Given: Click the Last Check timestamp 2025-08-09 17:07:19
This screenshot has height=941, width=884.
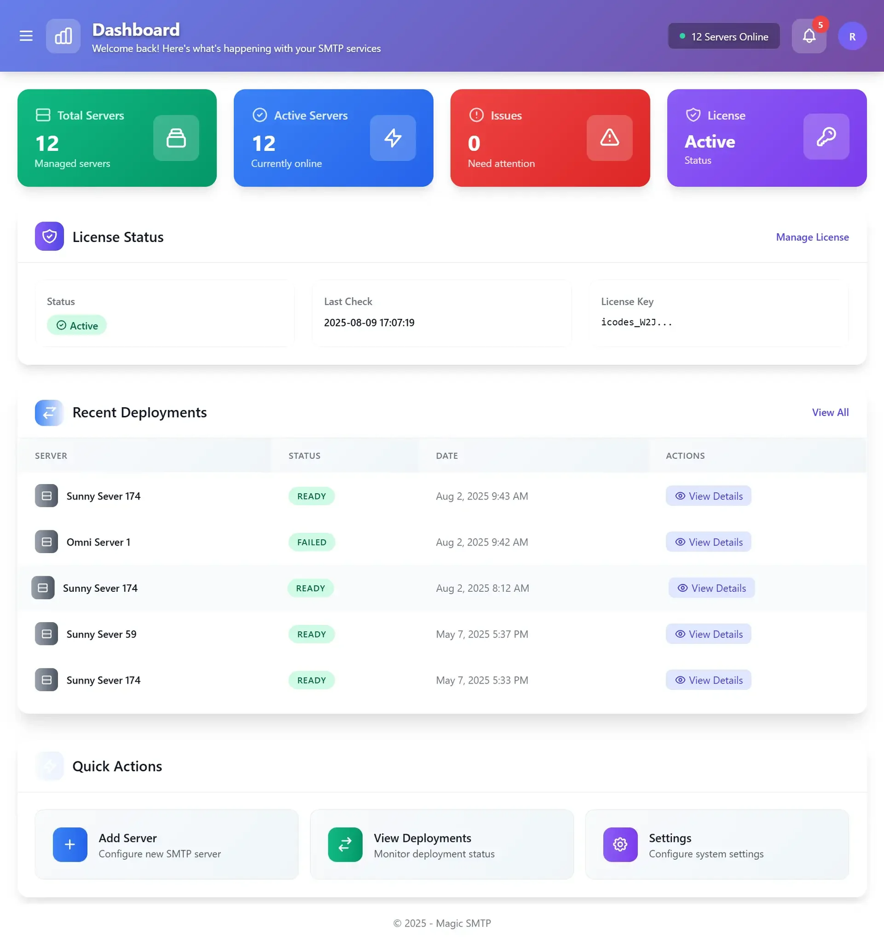Looking at the screenshot, I should [369, 323].
